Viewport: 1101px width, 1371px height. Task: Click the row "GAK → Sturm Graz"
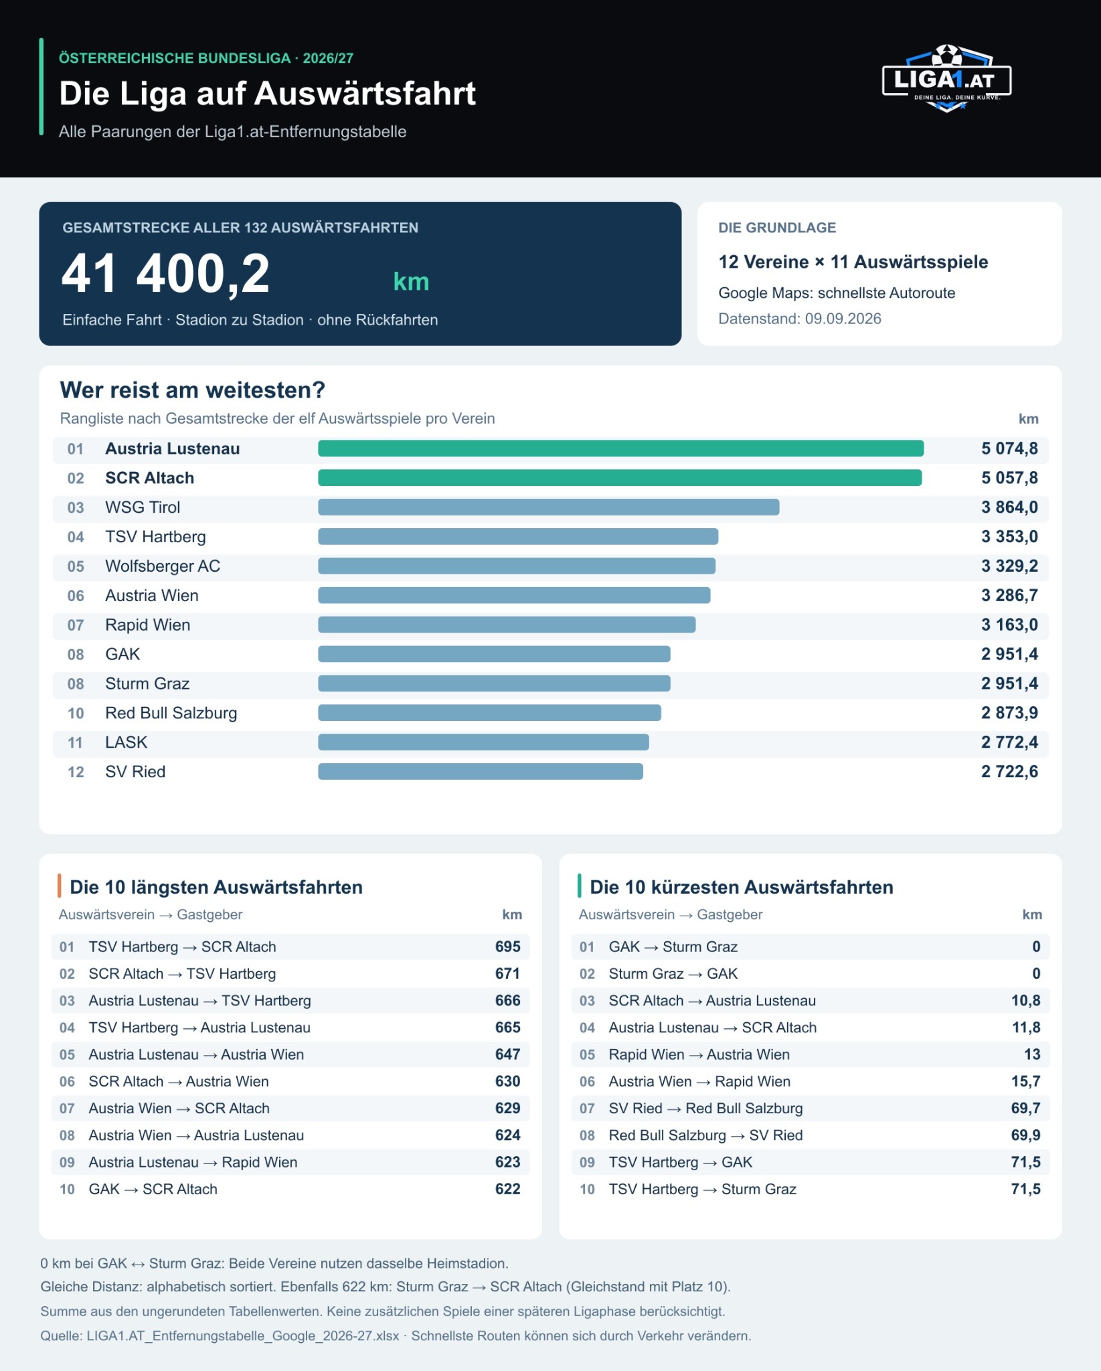tap(811, 947)
